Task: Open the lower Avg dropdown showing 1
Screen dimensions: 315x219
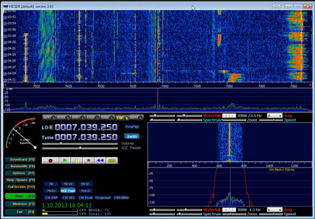Action: [x=274, y=210]
